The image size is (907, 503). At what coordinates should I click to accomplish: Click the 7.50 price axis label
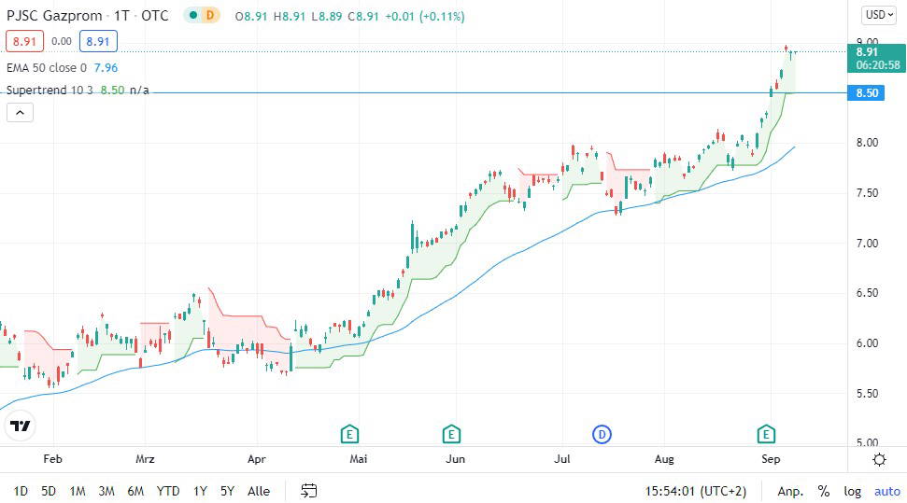tap(867, 193)
